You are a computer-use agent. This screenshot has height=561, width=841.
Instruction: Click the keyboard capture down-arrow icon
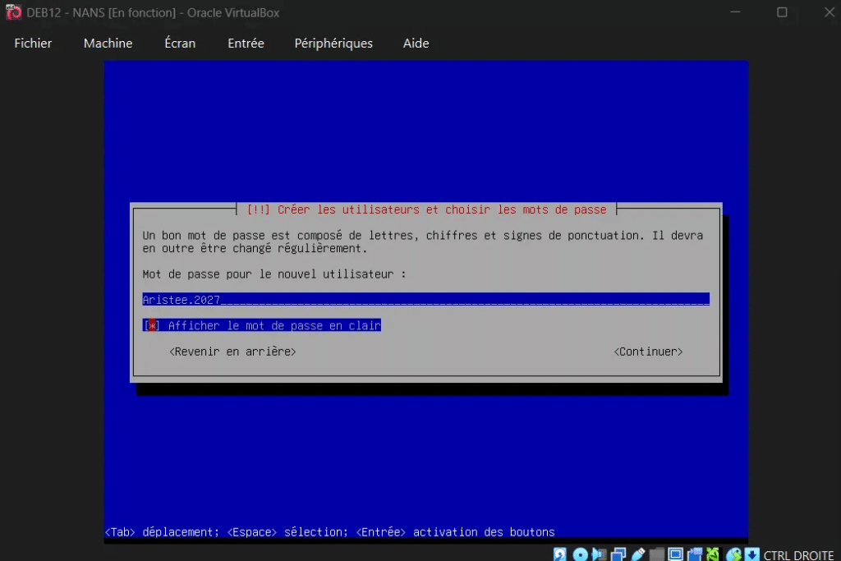tap(752, 554)
